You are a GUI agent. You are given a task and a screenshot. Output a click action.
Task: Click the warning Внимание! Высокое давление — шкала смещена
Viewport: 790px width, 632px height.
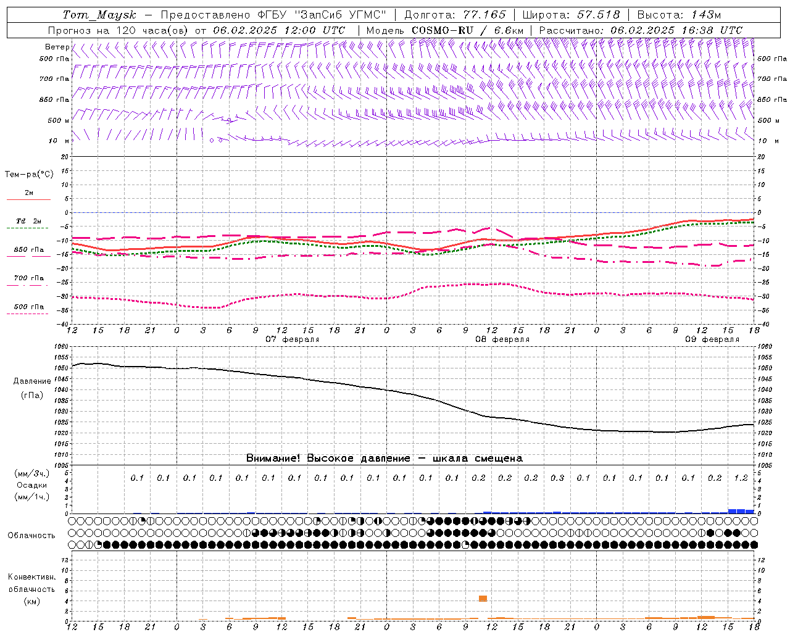pos(385,459)
